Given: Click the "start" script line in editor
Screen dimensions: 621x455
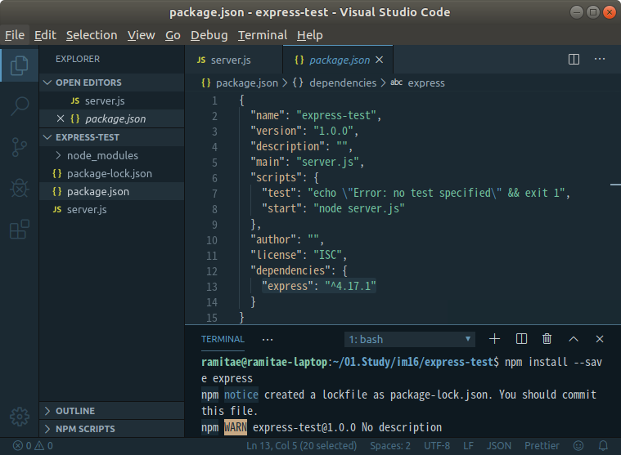Looking at the screenshot, I should click(333, 208).
